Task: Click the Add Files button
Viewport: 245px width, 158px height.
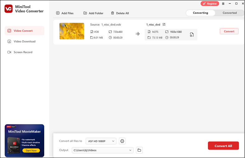Action: coord(65,13)
